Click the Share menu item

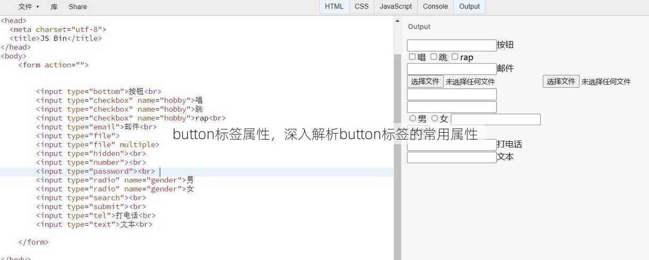click(x=77, y=7)
